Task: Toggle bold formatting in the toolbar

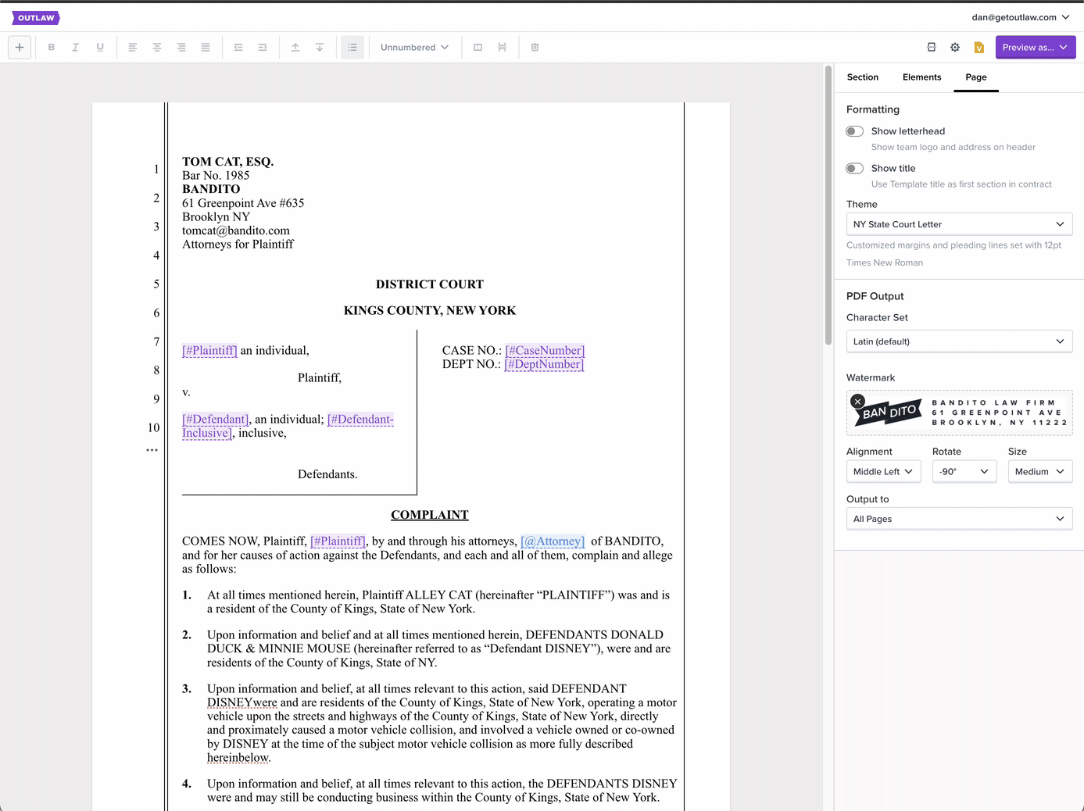Action: tap(52, 48)
